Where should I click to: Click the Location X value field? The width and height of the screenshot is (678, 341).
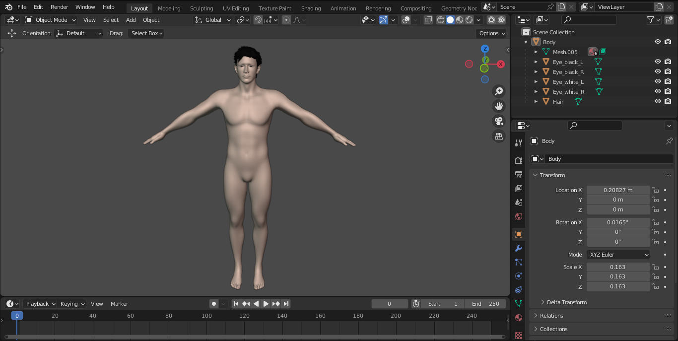[x=618, y=190]
